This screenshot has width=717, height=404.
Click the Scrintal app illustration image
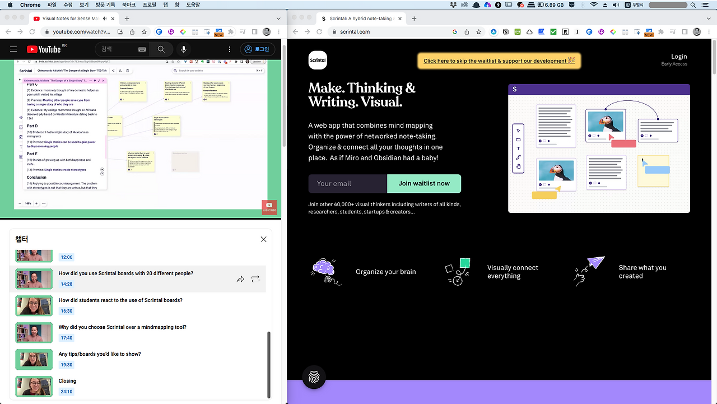tap(599, 148)
